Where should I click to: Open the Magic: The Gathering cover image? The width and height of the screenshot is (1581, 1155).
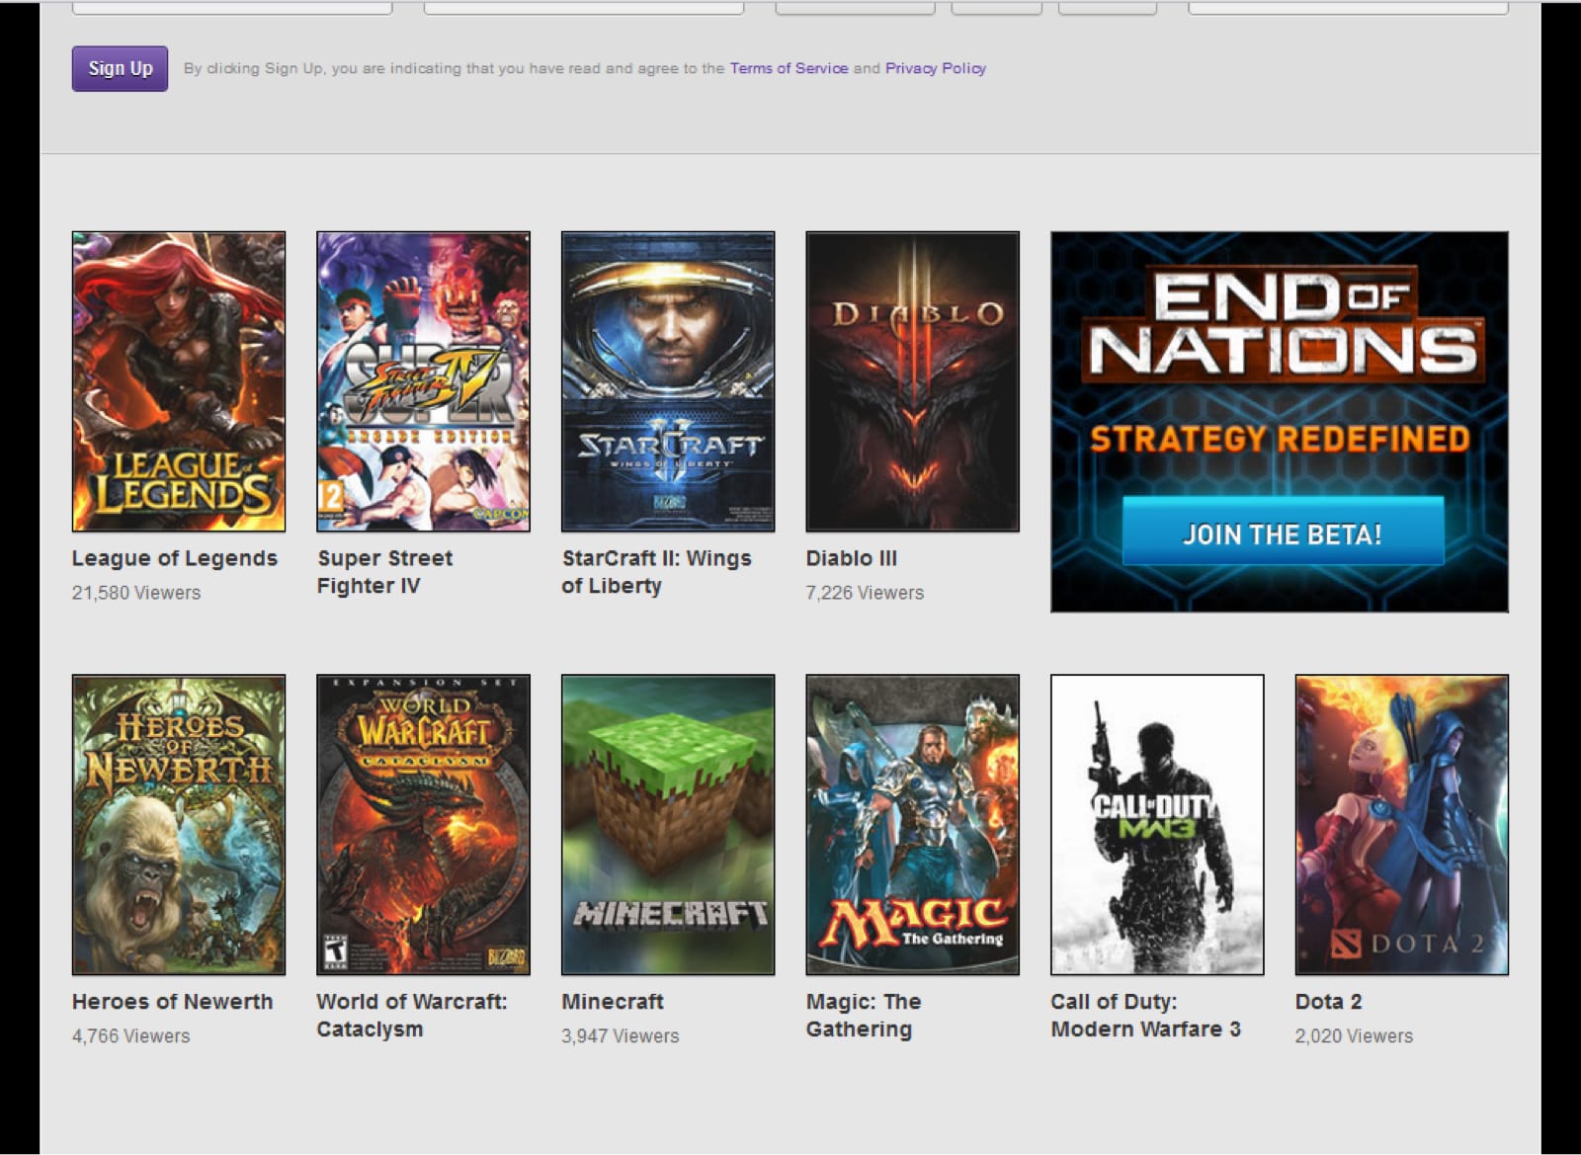(912, 825)
